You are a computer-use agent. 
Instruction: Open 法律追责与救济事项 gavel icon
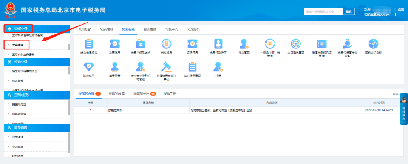(166, 67)
